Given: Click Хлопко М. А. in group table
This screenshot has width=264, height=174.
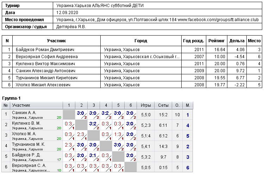Looking at the screenshot, I should (x=24, y=134).
